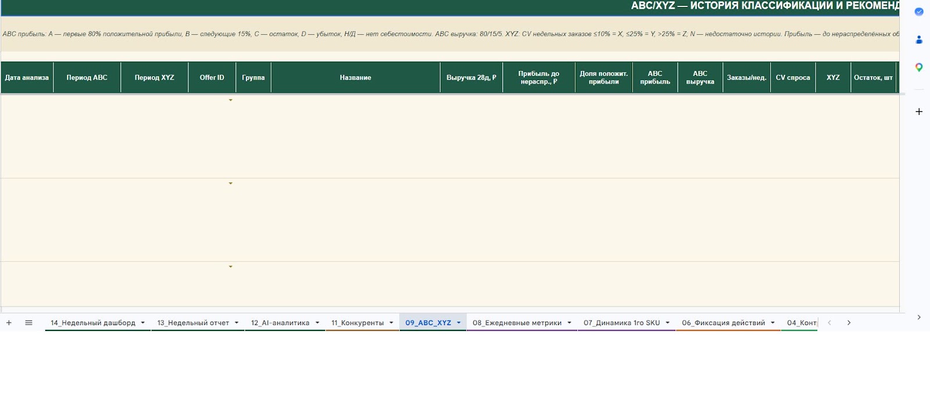The image size is (930, 403).
Task: Click the 'ABC/XYZ — ИСТОРИЯ КЛАССИФИКАЦИИ' title
Action: (x=765, y=6)
